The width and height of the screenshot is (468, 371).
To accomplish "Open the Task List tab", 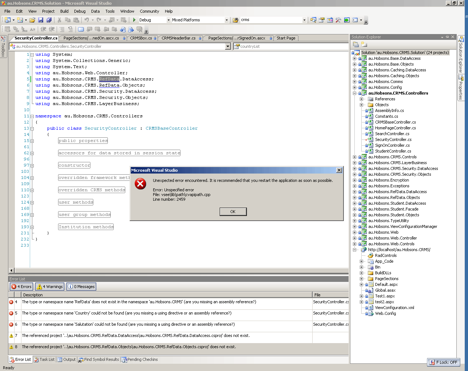I will coord(44,359).
